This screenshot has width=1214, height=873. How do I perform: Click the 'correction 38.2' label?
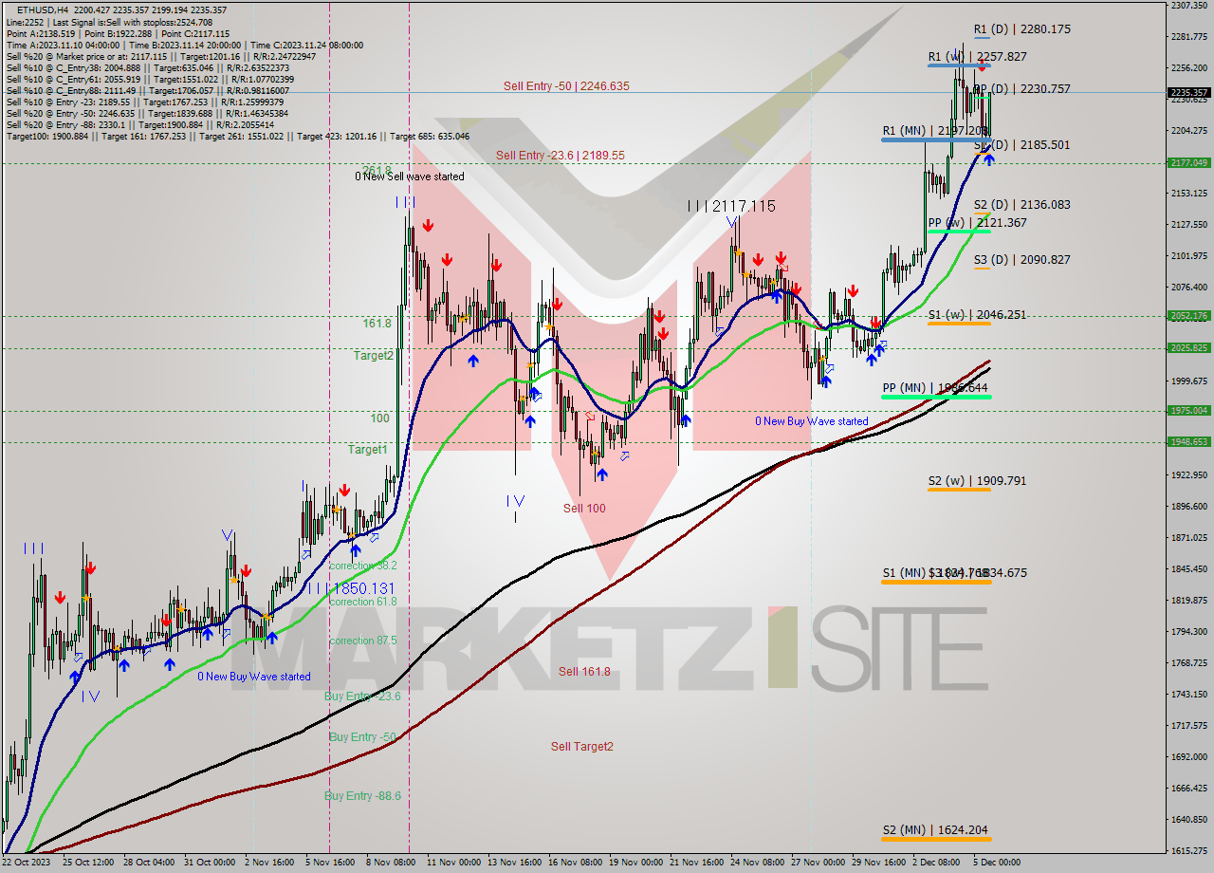pyautogui.click(x=362, y=565)
